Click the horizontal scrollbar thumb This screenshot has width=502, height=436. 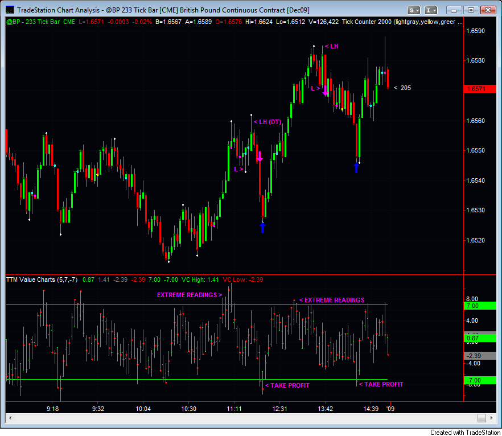point(482,418)
